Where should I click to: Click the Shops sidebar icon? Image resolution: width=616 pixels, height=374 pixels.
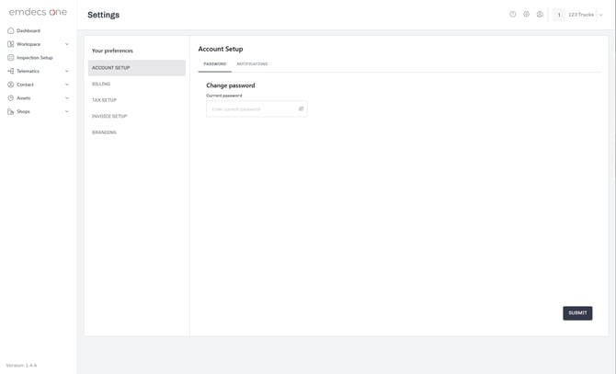point(11,111)
